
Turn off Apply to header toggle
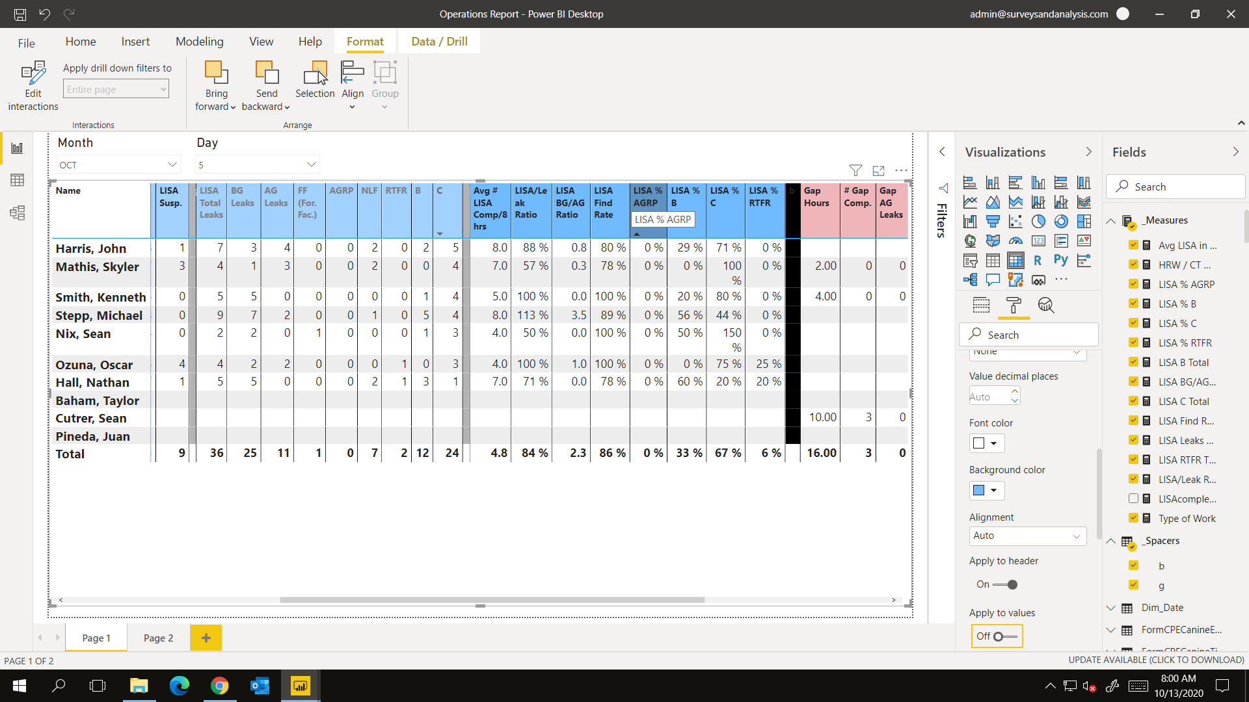1005,584
